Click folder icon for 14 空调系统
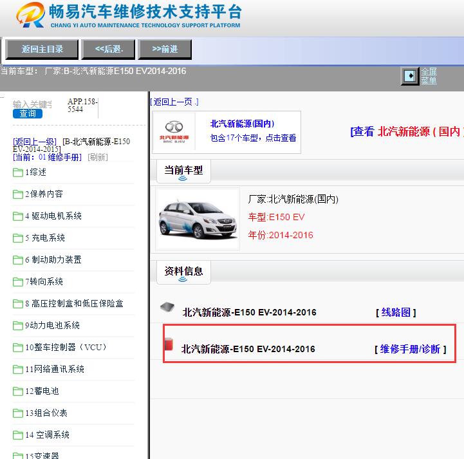The height and width of the screenshot is (459, 464). tap(18, 435)
